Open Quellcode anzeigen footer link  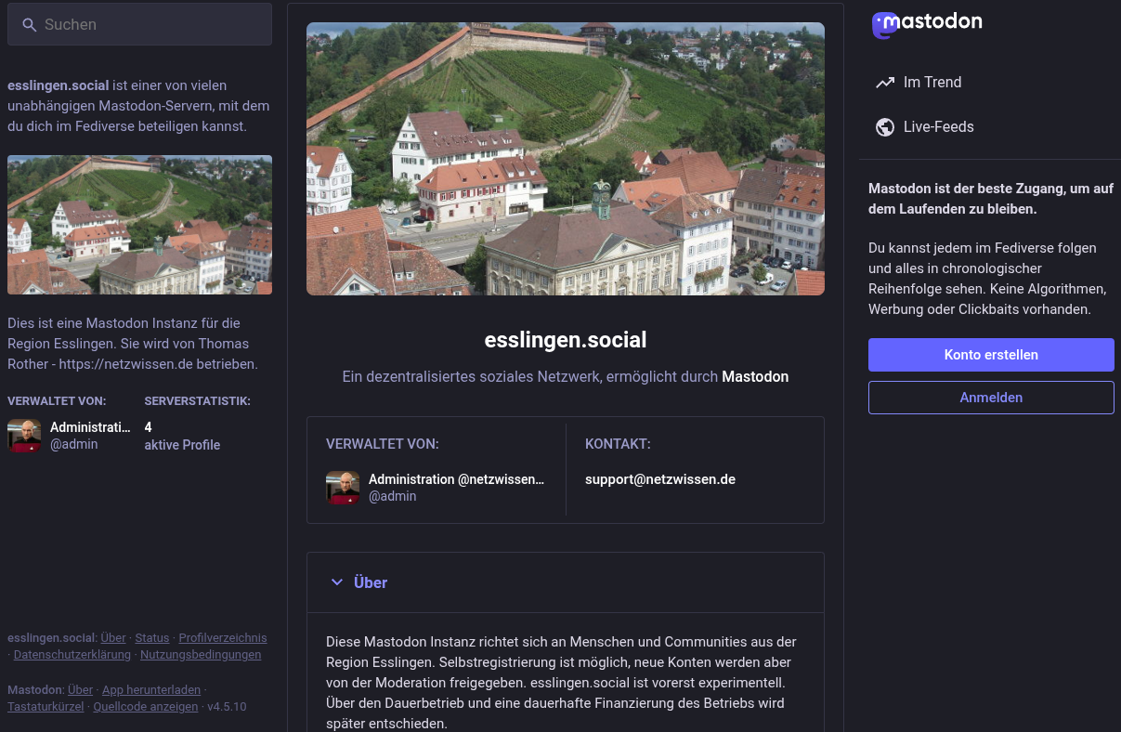click(x=146, y=707)
